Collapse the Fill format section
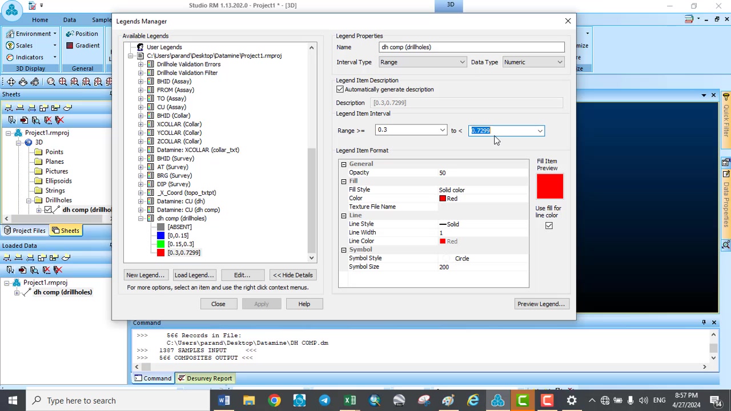The width and height of the screenshot is (731, 411). 344,182
